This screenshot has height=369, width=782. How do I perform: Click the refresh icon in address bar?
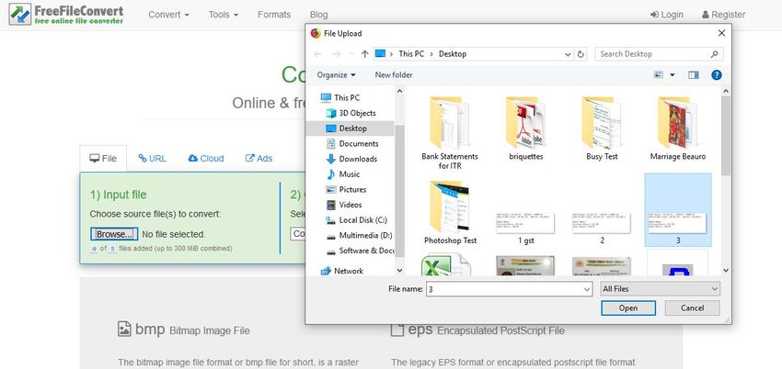pyautogui.click(x=579, y=54)
